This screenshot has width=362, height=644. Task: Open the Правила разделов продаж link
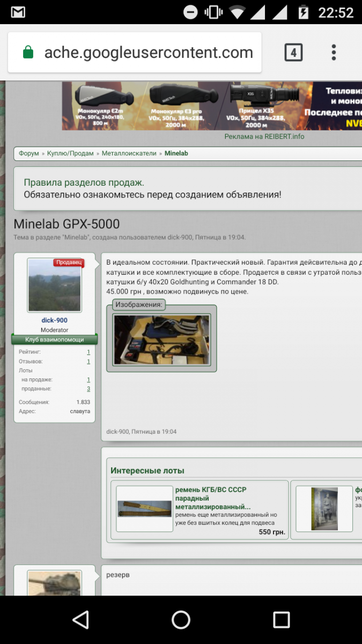[84, 182]
